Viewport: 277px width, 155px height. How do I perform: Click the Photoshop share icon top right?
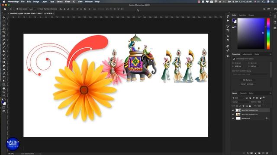point(275,9)
